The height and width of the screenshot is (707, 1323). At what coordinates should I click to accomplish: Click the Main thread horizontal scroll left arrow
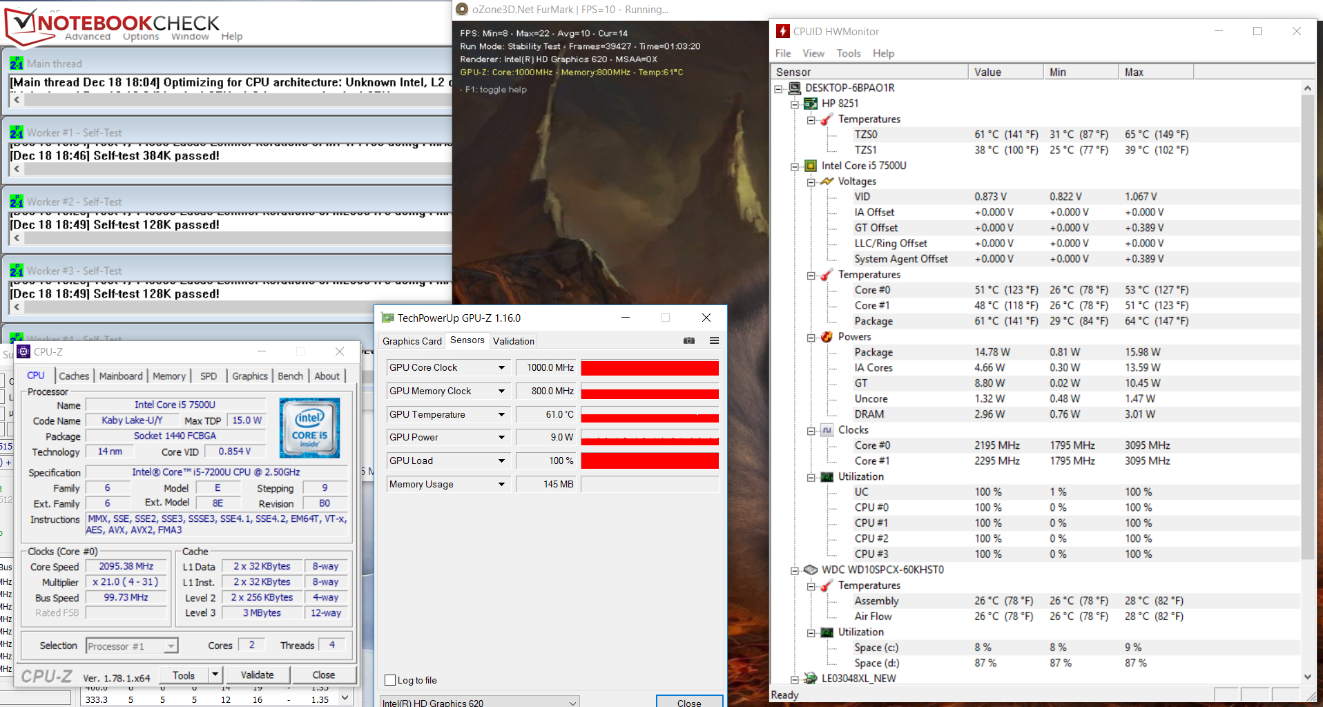(x=17, y=99)
